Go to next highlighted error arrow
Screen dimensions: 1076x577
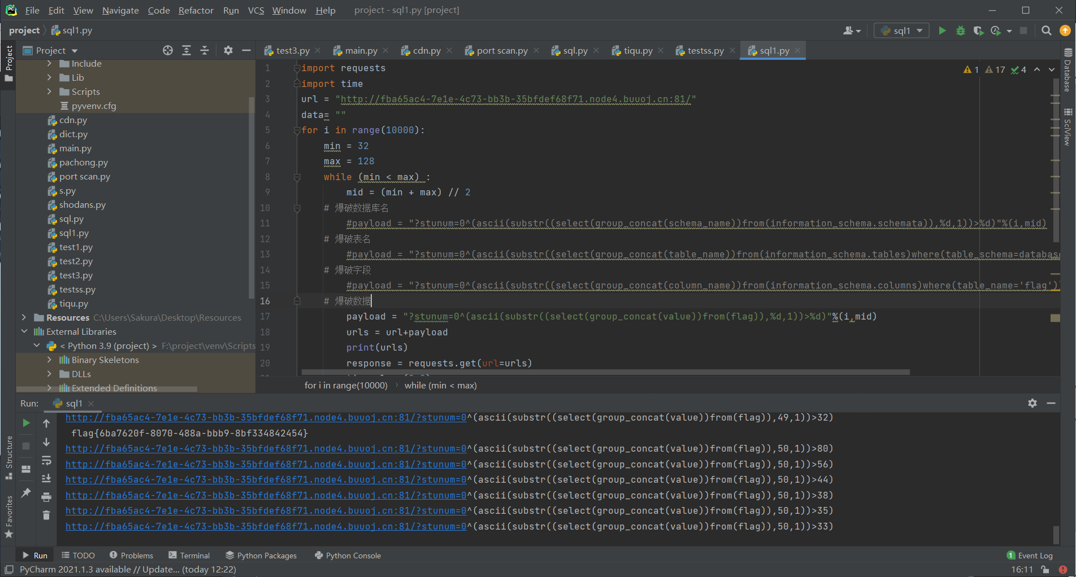point(1052,69)
